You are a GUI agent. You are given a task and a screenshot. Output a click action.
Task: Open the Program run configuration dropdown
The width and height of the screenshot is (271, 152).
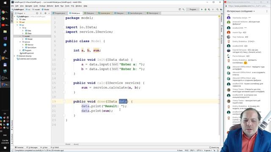point(193,9)
